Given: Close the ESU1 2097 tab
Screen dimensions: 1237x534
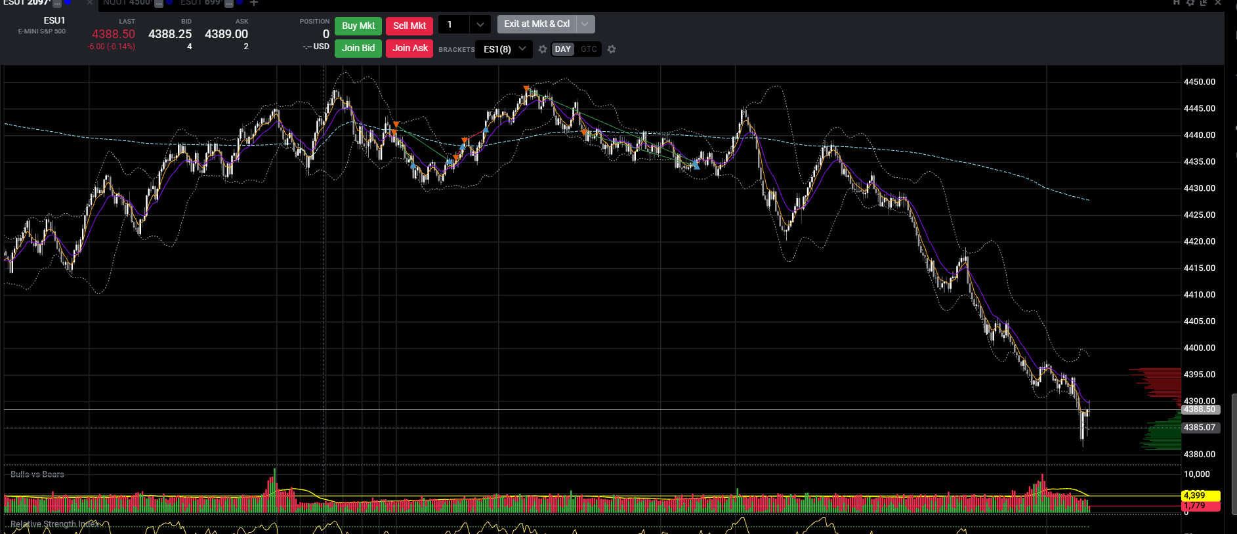Looking at the screenshot, I should pos(90,3).
